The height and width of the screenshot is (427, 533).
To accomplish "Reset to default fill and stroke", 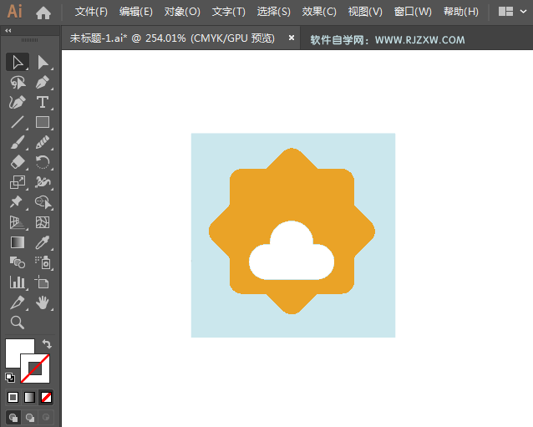I will tap(10, 378).
